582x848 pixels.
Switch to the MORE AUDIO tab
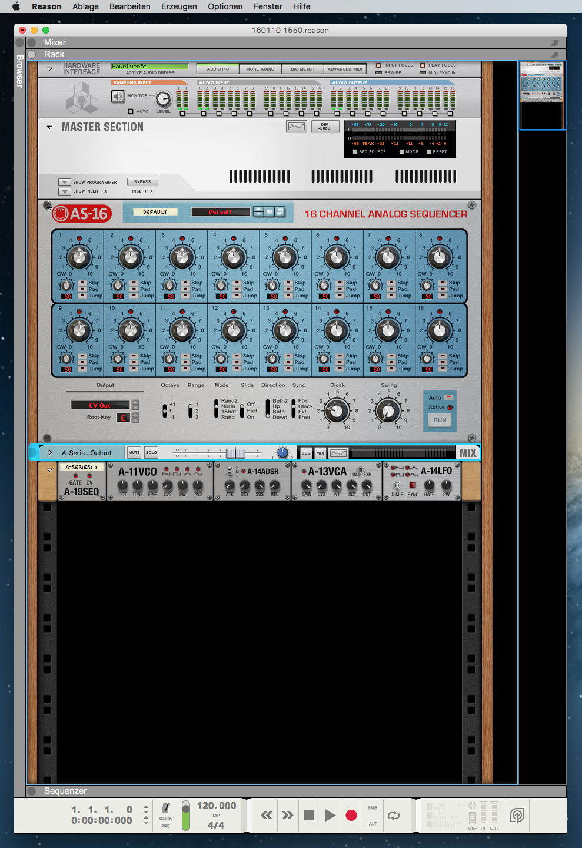pyautogui.click(x=260, y=69)
